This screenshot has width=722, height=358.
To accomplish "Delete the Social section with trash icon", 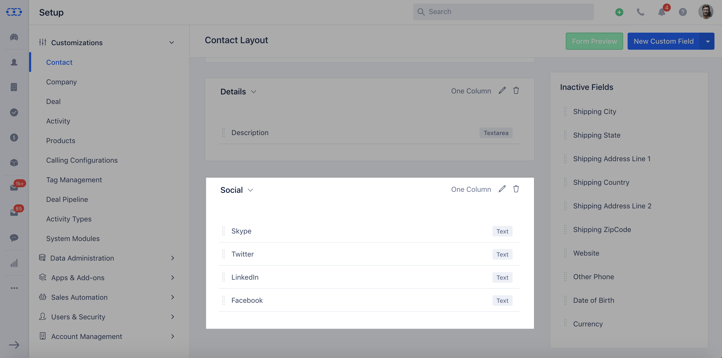I will (x=516, y=189).
